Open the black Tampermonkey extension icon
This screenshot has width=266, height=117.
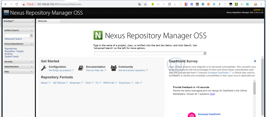pyautogui.click(x=231, y=4)
